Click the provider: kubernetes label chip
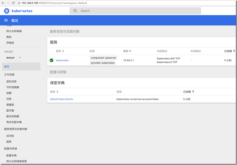237x165 pixels. 103,63
